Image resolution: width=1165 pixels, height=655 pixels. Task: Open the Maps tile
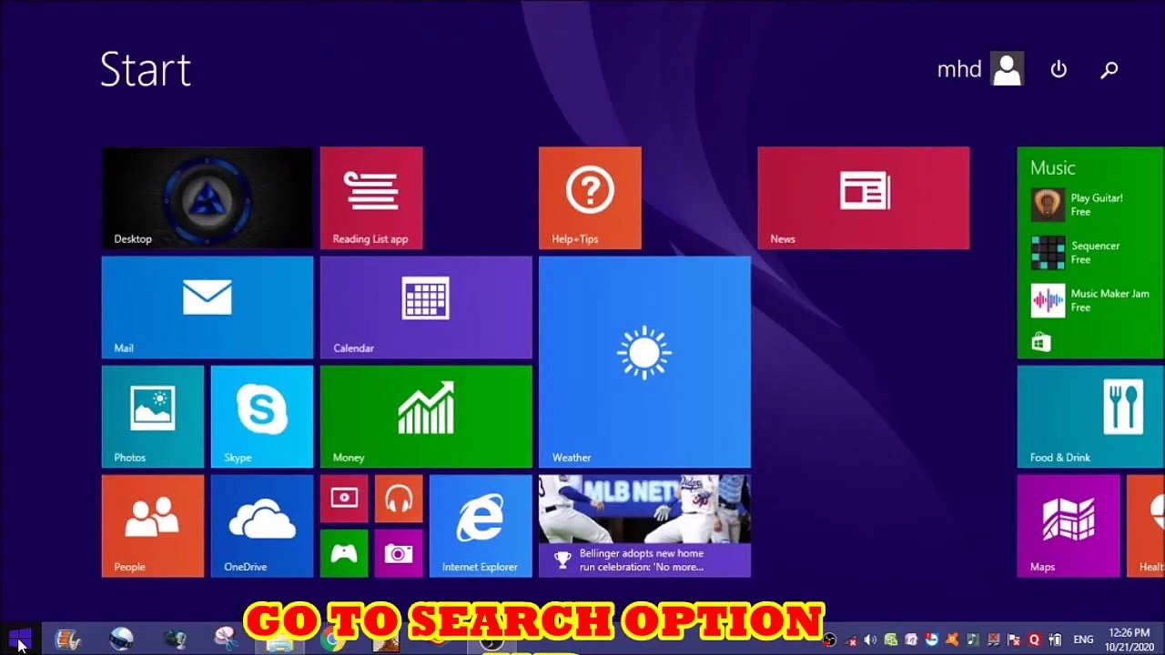pos(1069,526)
